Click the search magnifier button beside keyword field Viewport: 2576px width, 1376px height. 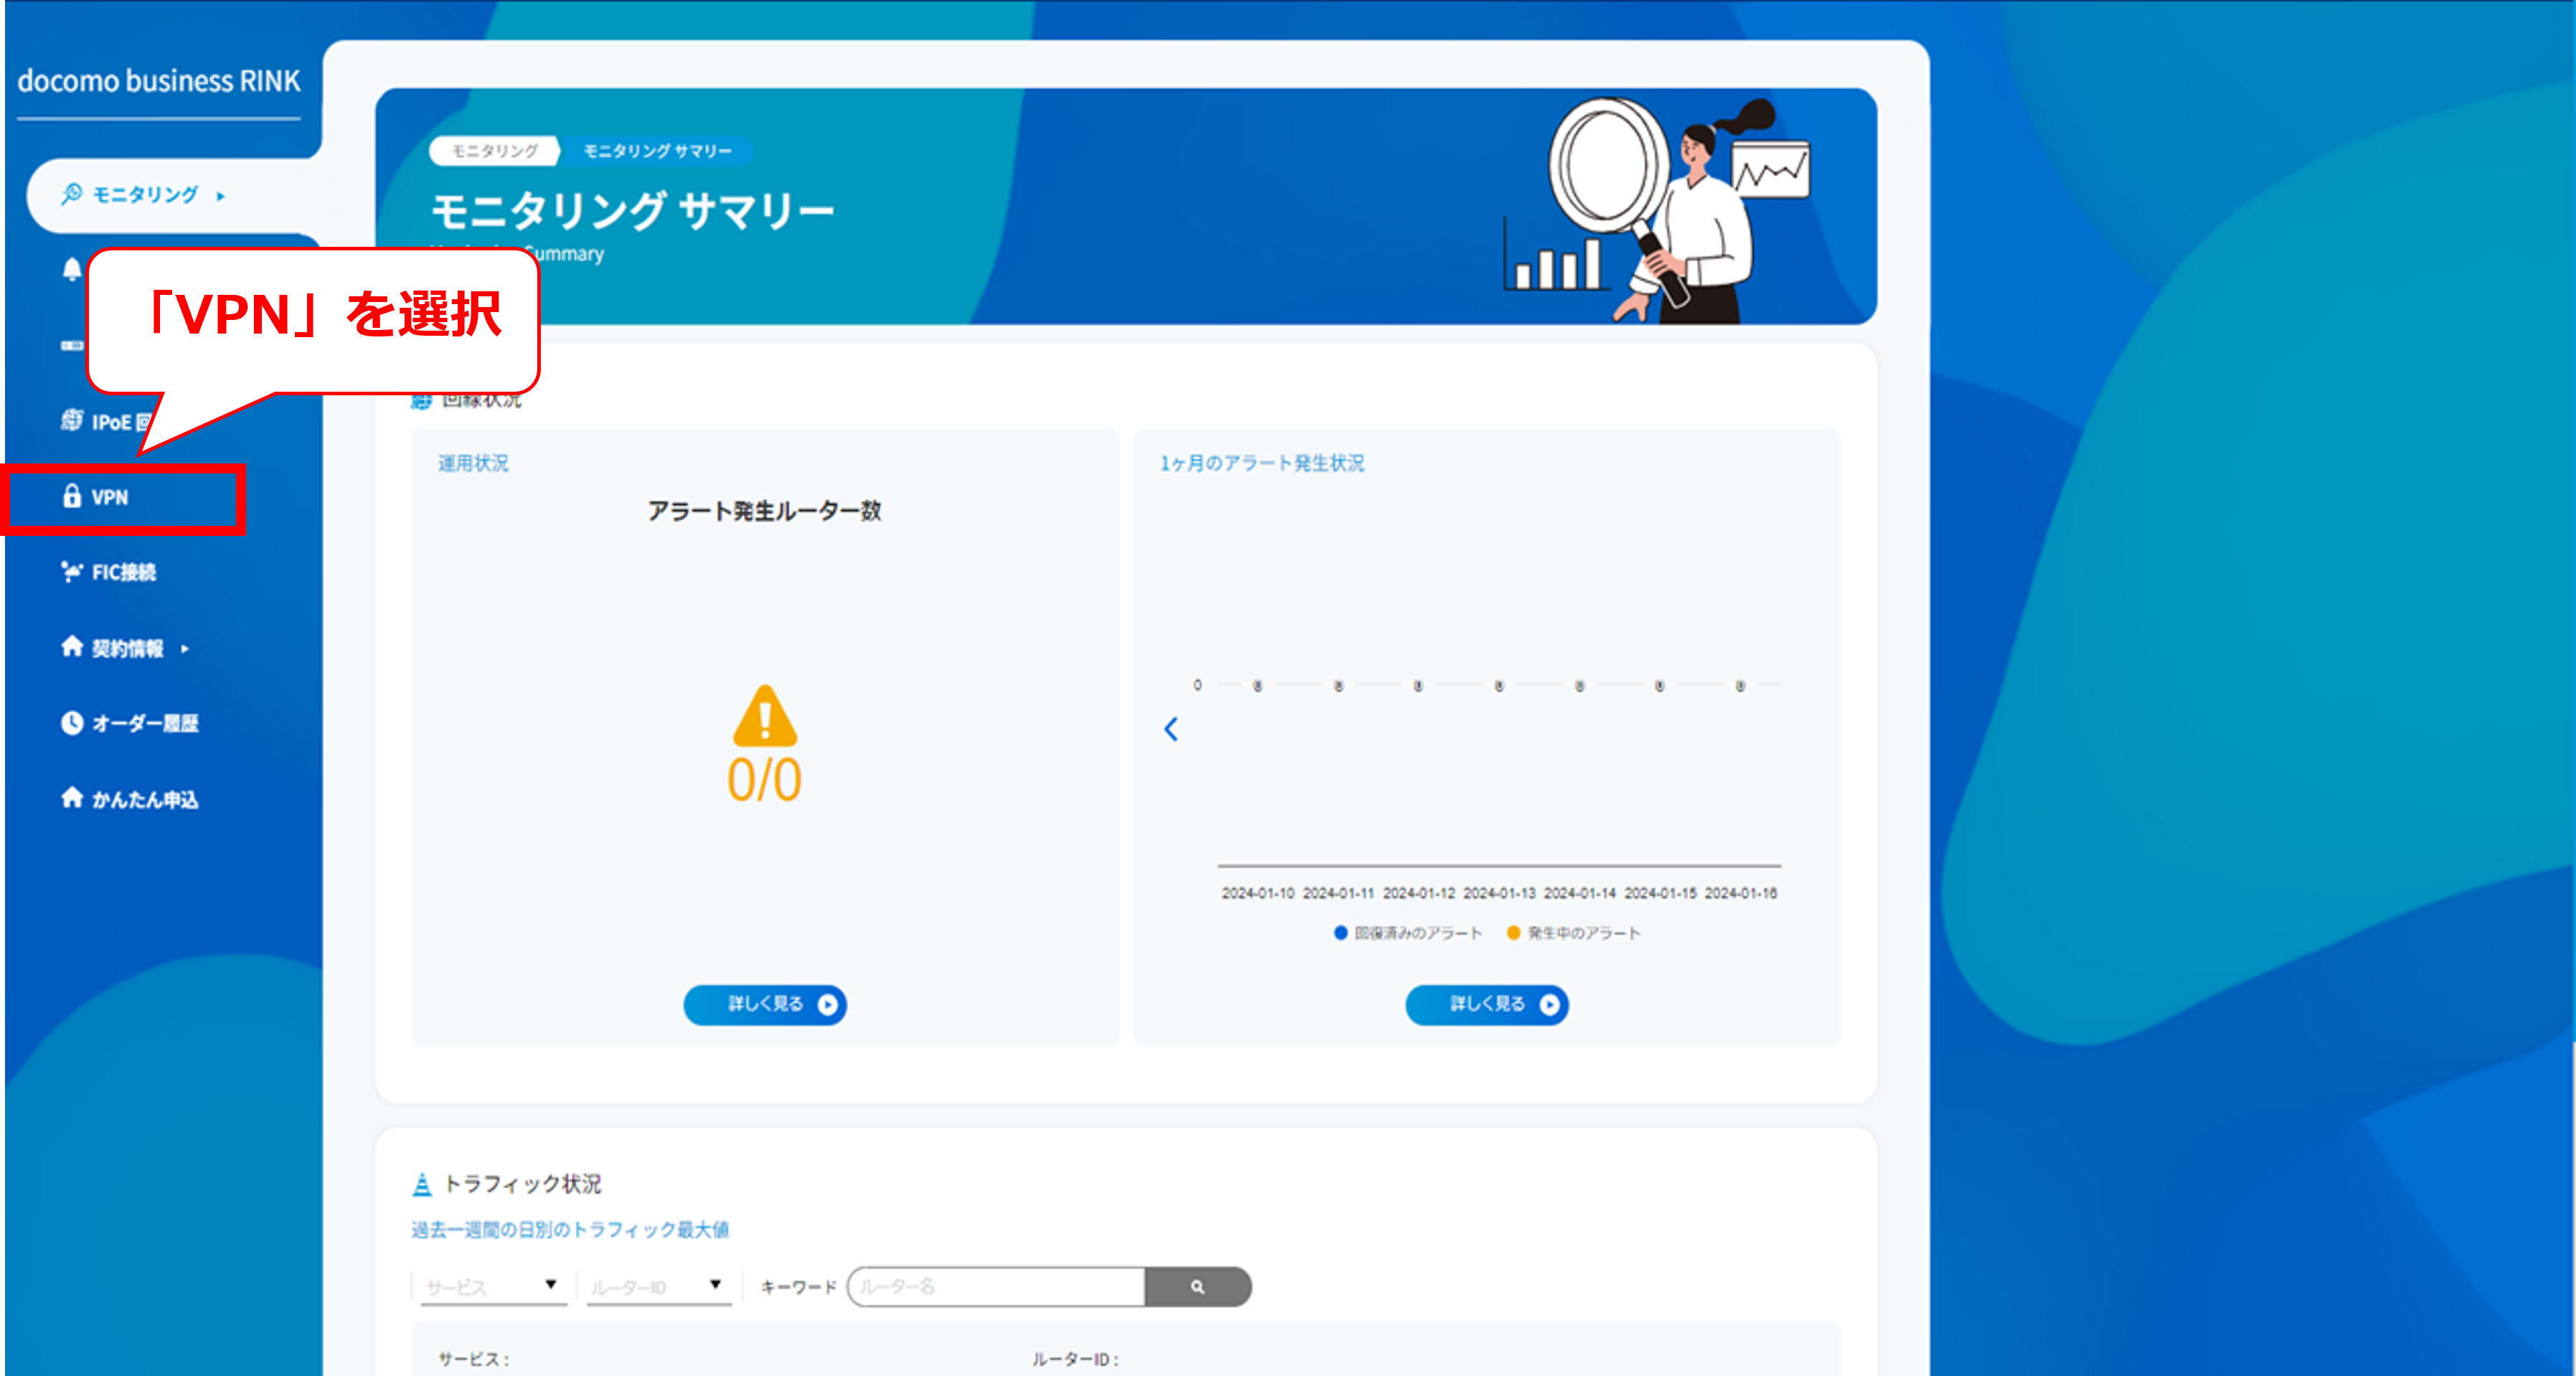point(1197,1287)
